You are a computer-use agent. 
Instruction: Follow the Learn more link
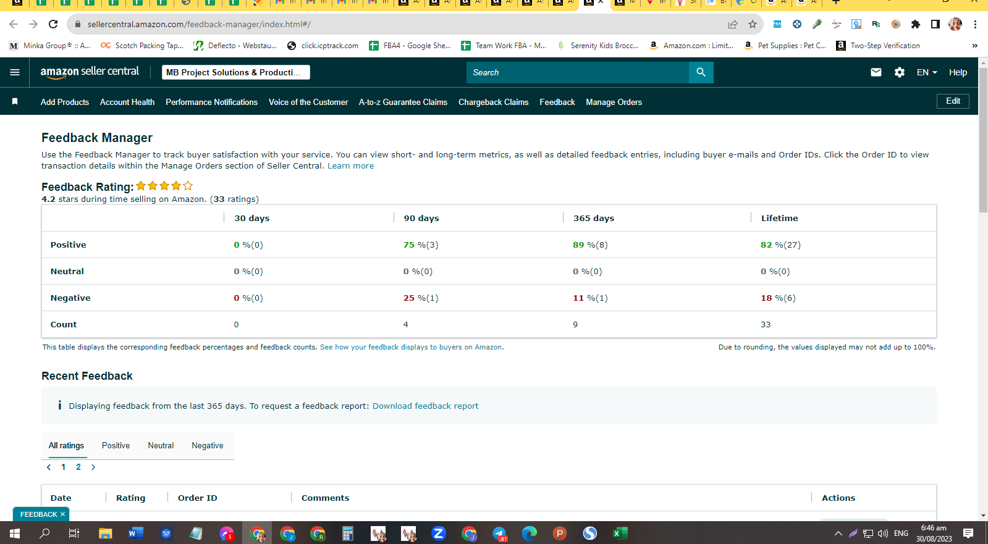pos(350,165)
